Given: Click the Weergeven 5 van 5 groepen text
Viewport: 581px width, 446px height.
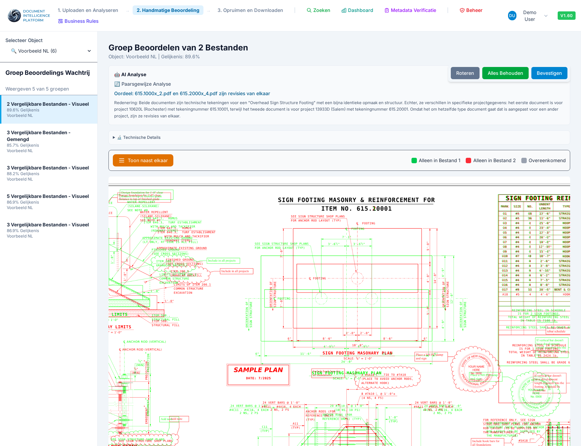Looking at the screenshot, I should click(37, 89).
